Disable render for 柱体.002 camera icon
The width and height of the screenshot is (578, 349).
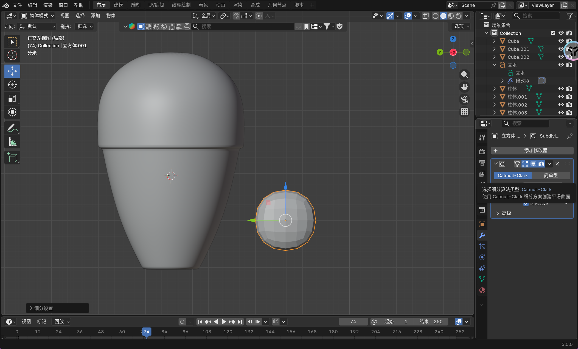click(569, 105)
